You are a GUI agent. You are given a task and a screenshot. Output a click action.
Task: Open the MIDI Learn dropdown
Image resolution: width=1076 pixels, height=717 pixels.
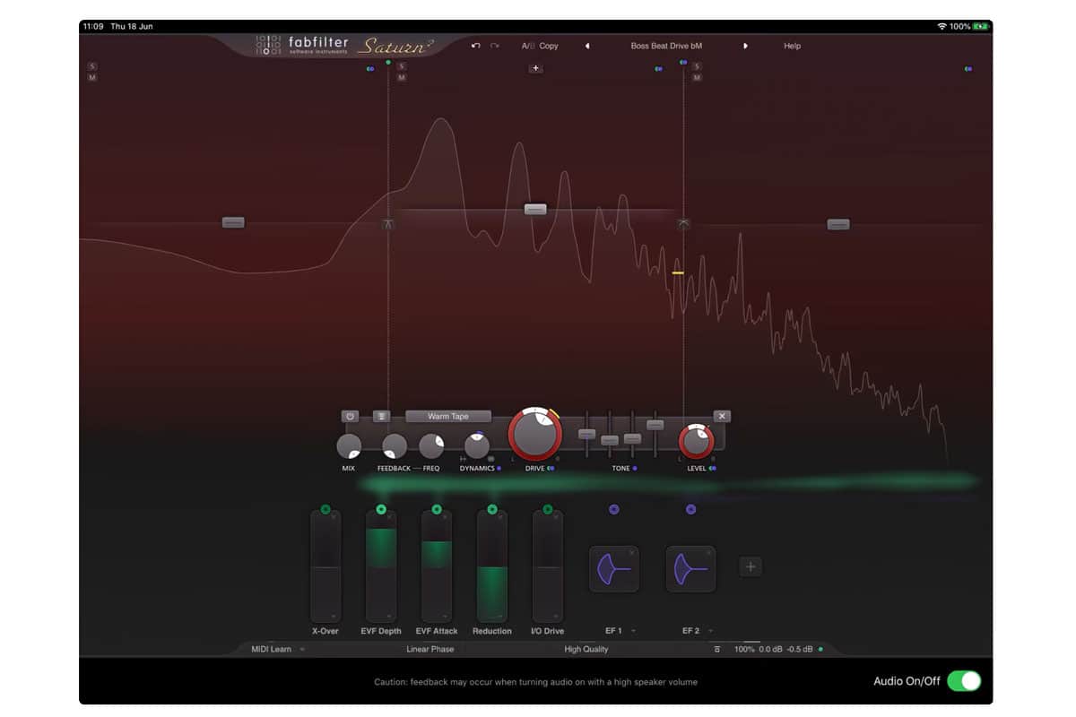tap(278, 649)
